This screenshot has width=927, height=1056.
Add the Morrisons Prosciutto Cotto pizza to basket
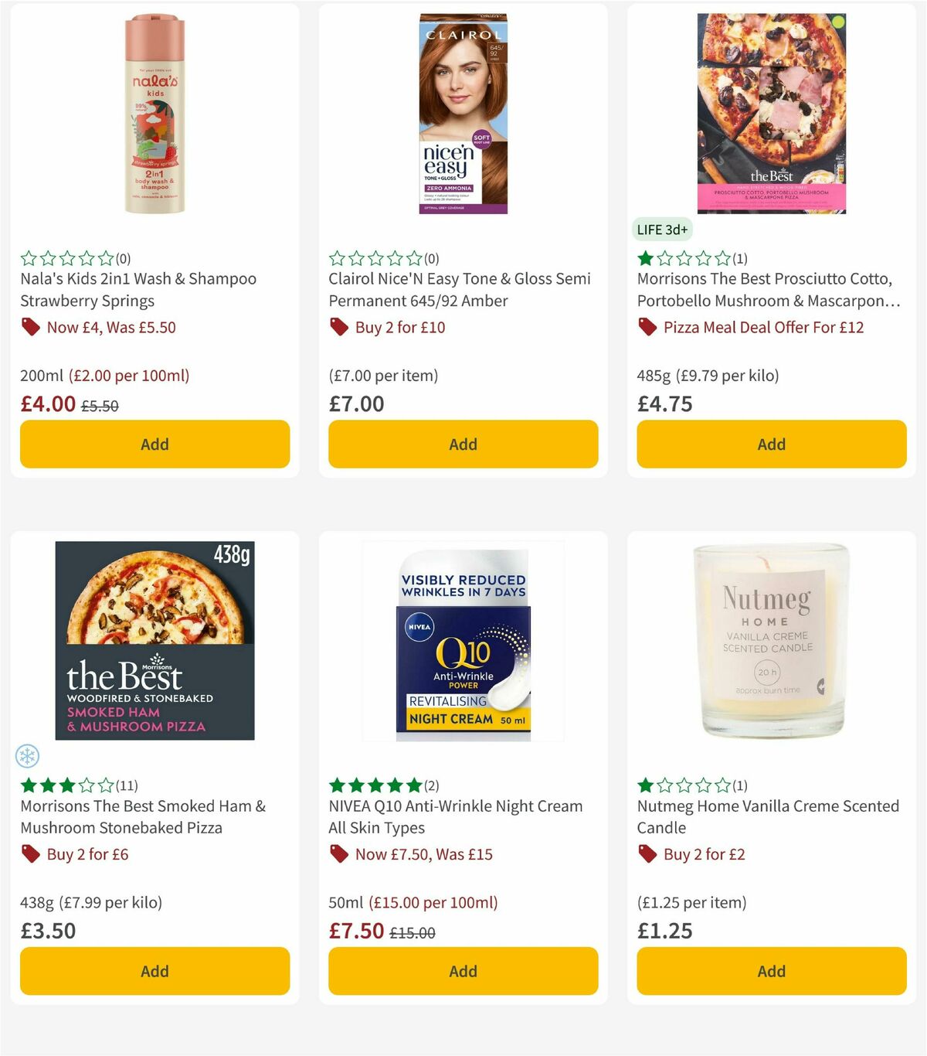[771, 444]
